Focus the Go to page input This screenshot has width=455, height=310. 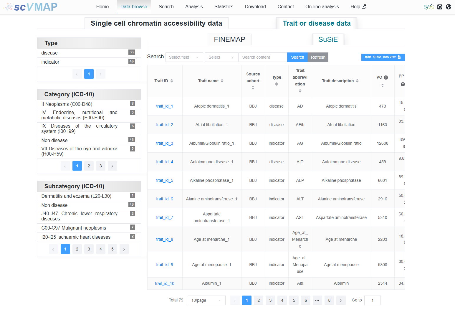[x=373, y=300]
